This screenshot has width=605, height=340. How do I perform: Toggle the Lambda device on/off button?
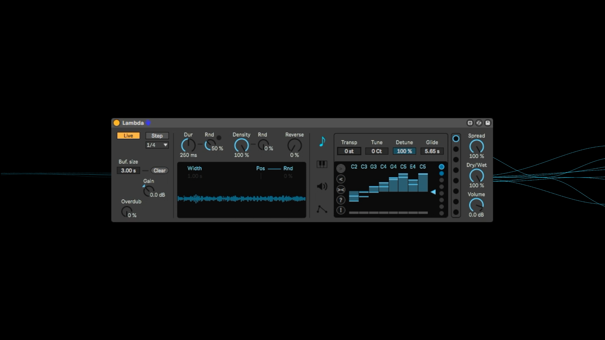coord(117,123)
